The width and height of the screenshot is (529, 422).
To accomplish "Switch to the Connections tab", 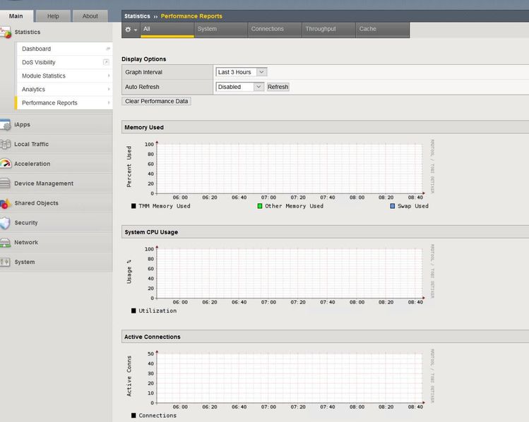I will tap(268, 29).
